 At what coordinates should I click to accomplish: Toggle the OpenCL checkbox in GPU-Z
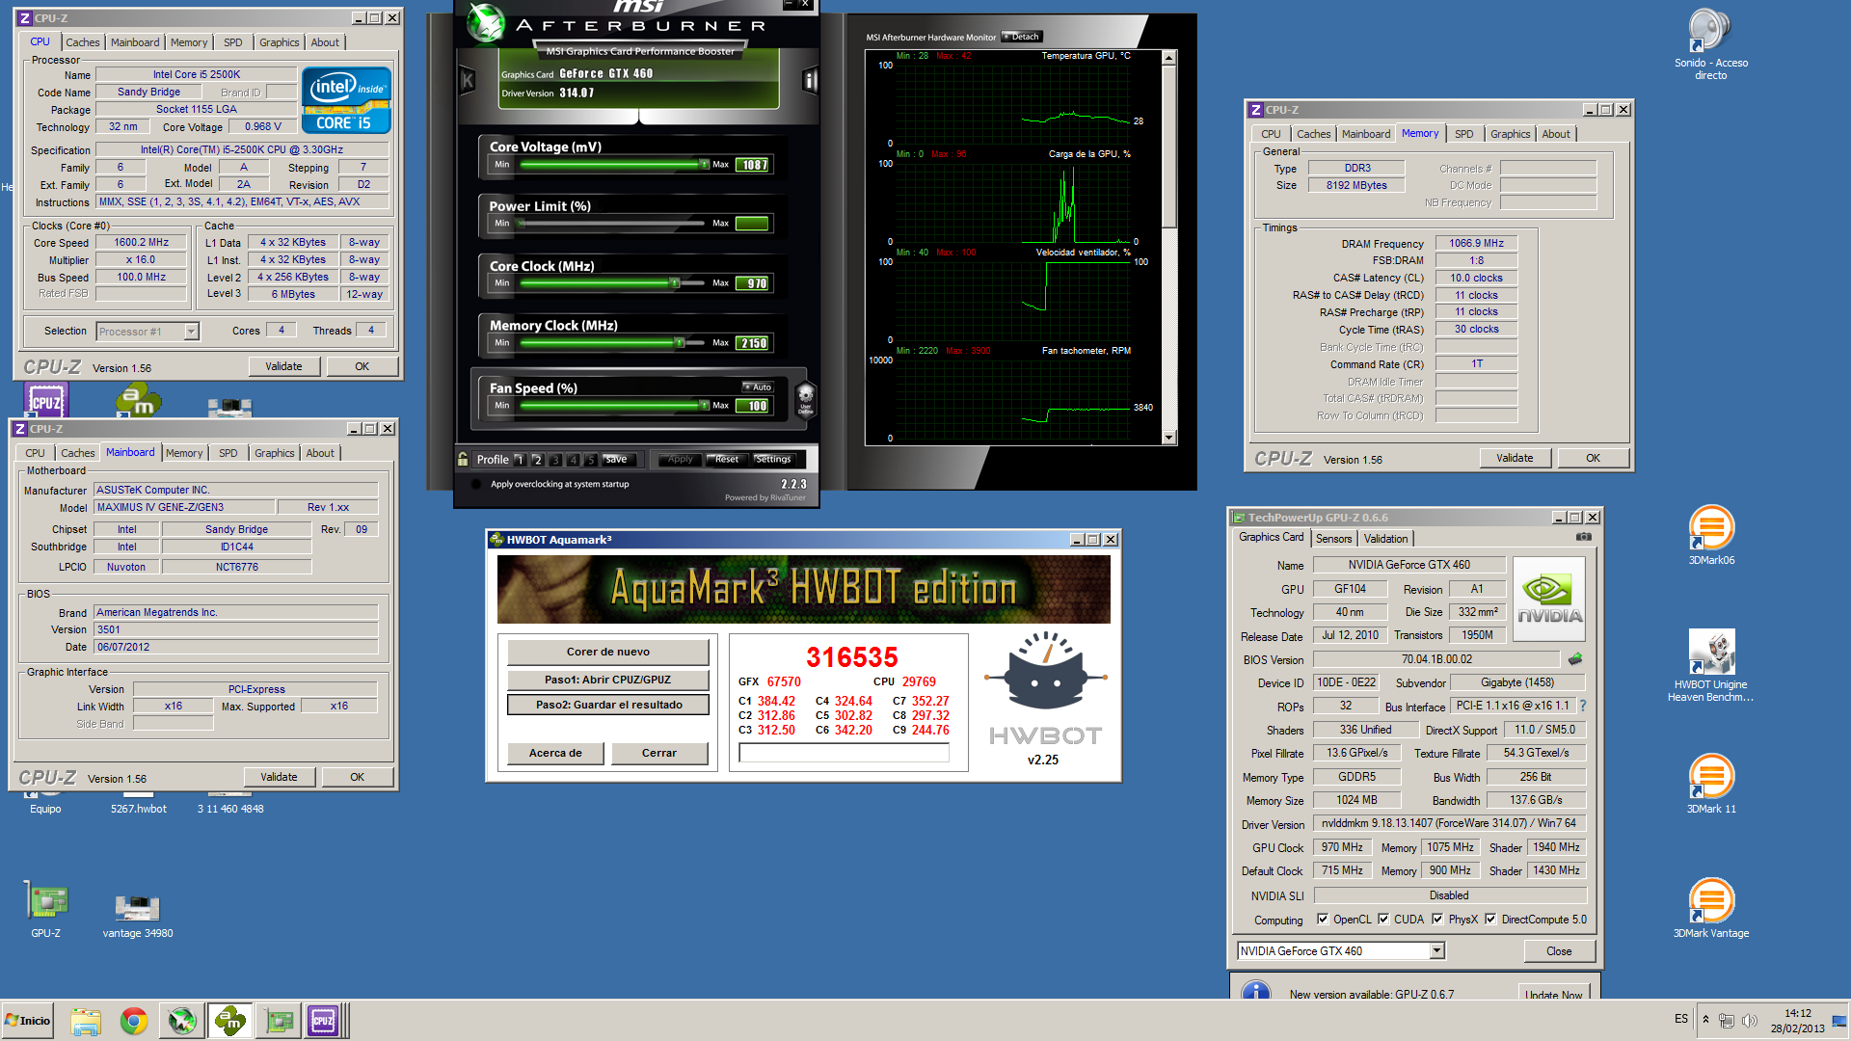point(1323,919)
